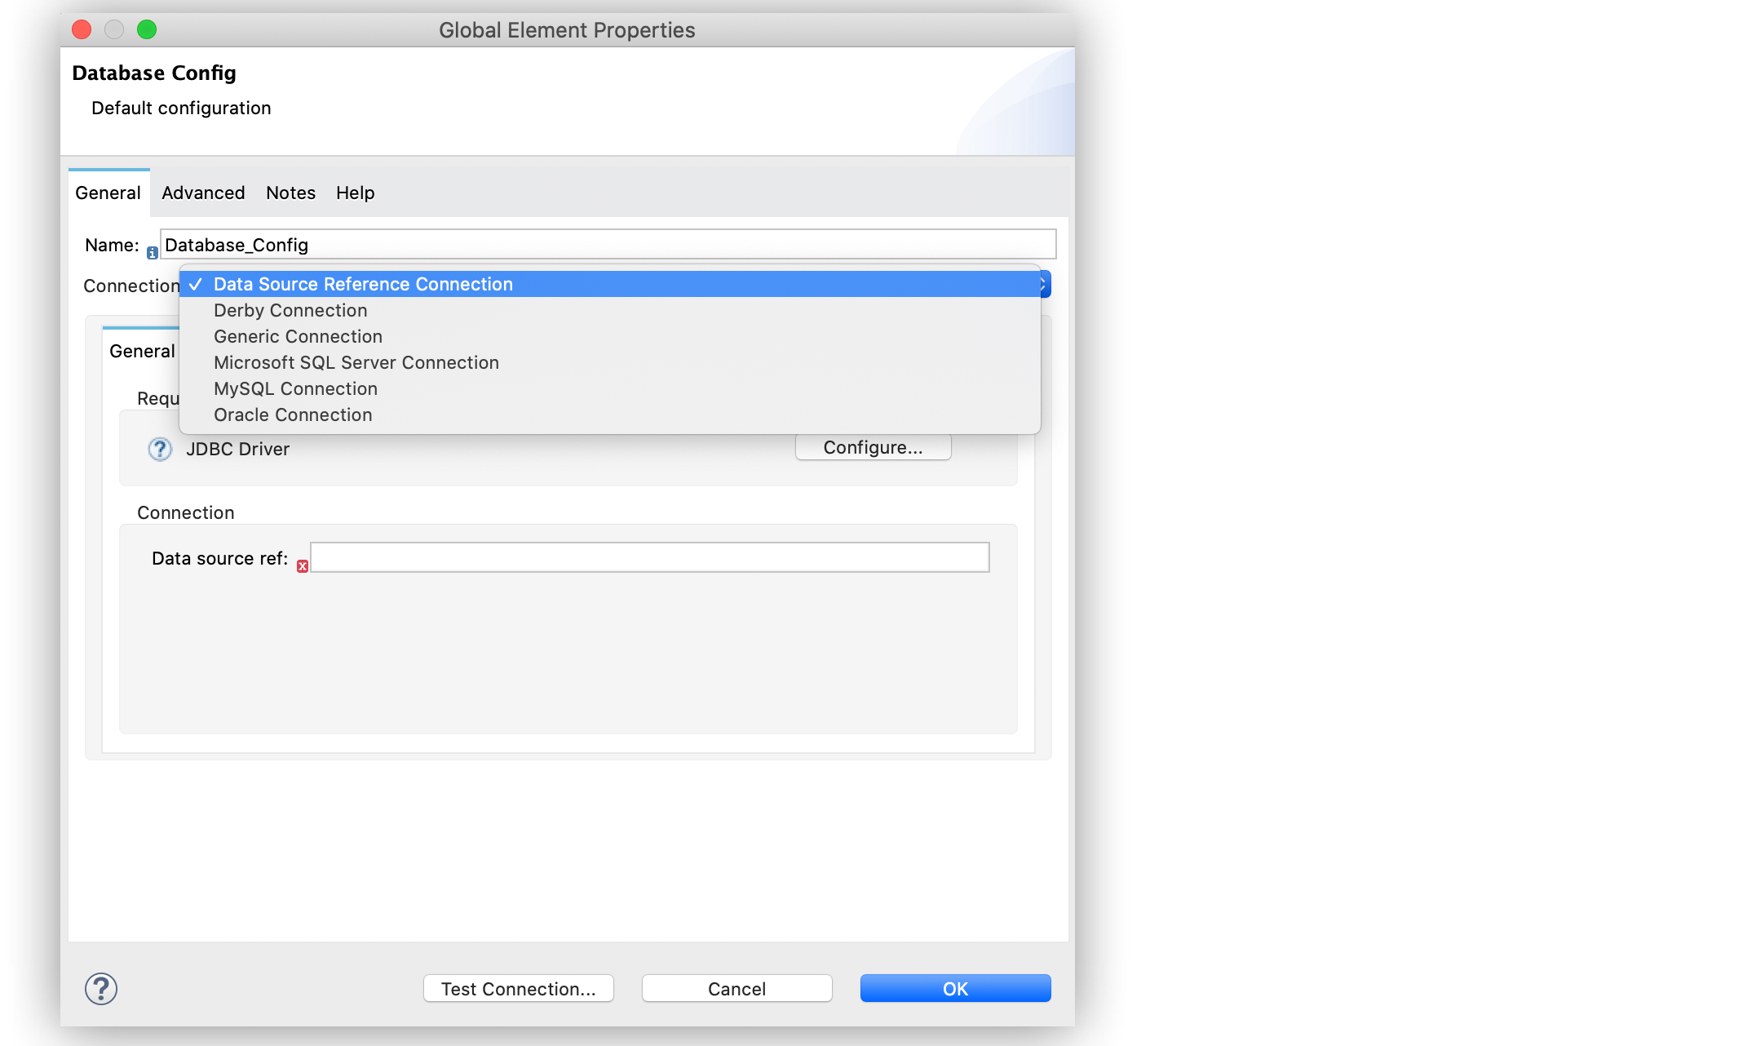Open the Notes tab

pos(290,193)
